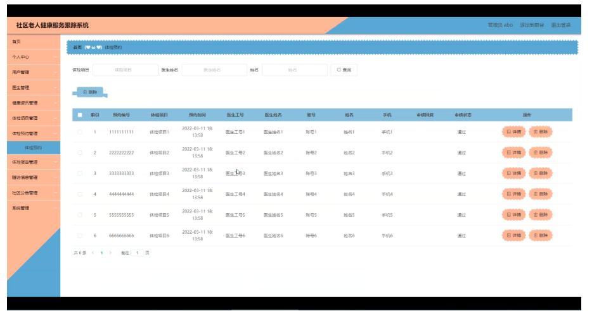599x311 pixels.
Task: Delete row 2222222222 with its 删除 button
Action: tap(541, 152)
